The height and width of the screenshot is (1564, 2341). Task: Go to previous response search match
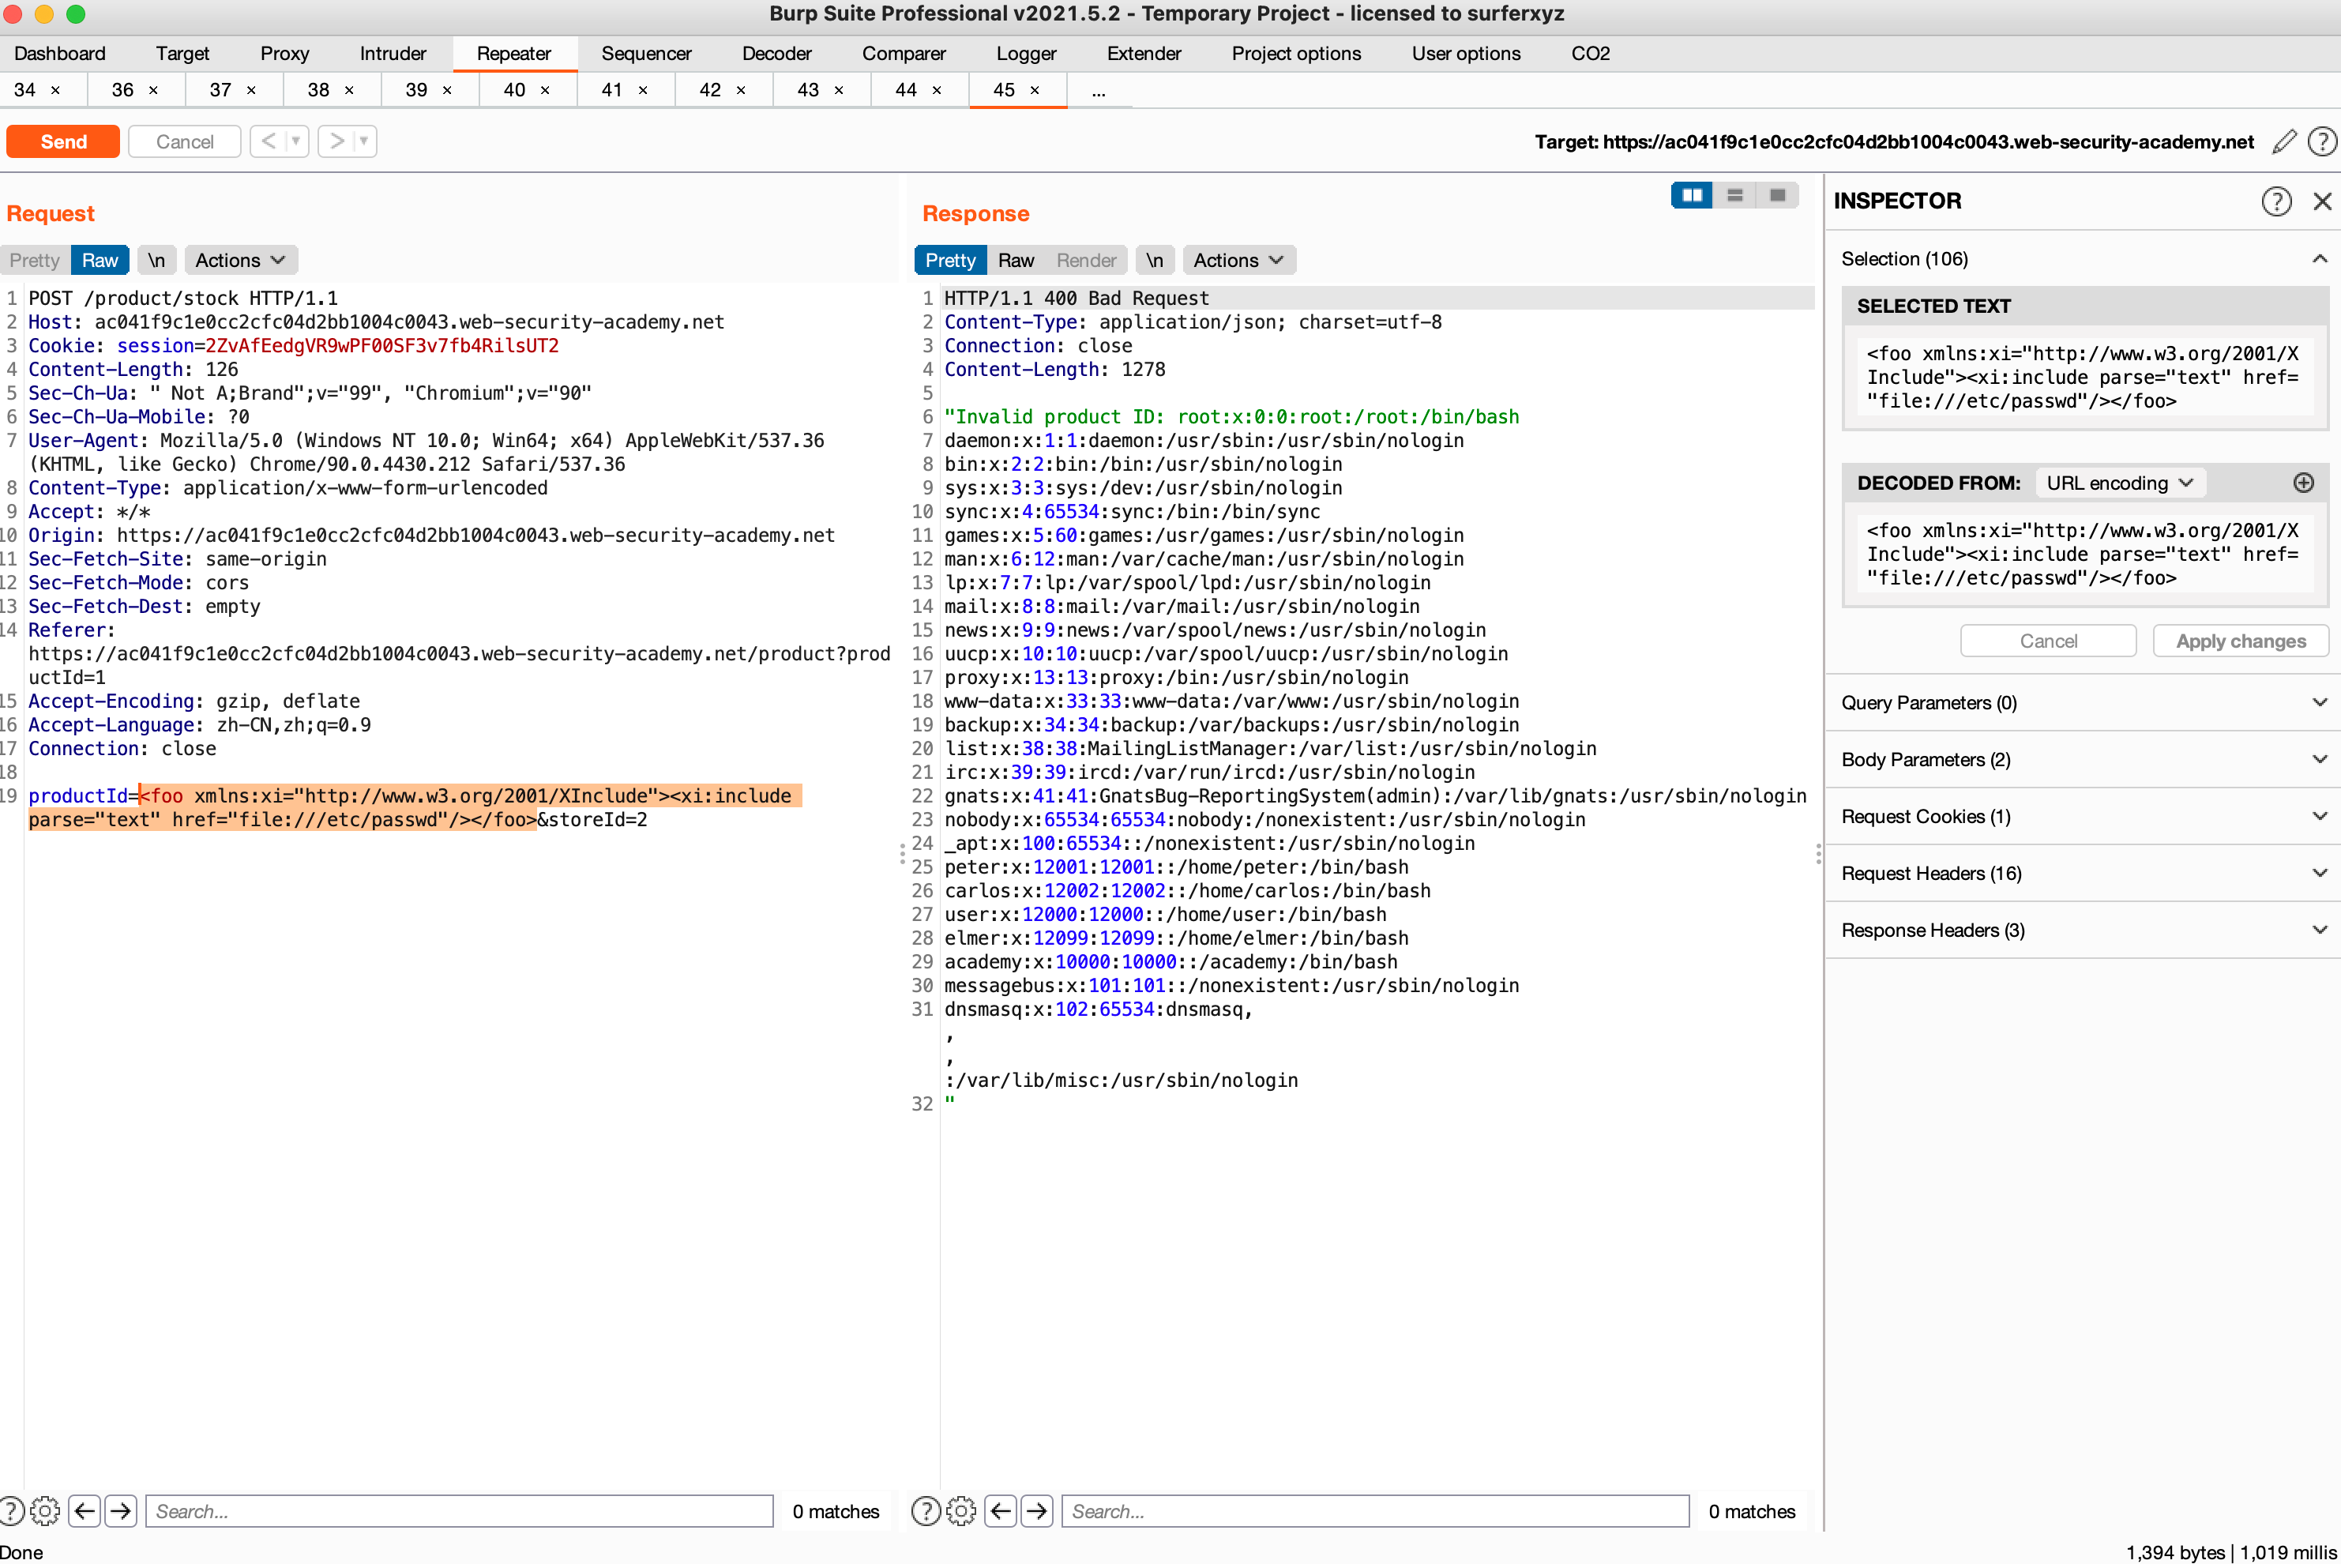tap(1001, 1511)
